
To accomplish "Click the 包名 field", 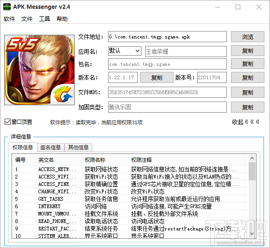I will point(167,64).
